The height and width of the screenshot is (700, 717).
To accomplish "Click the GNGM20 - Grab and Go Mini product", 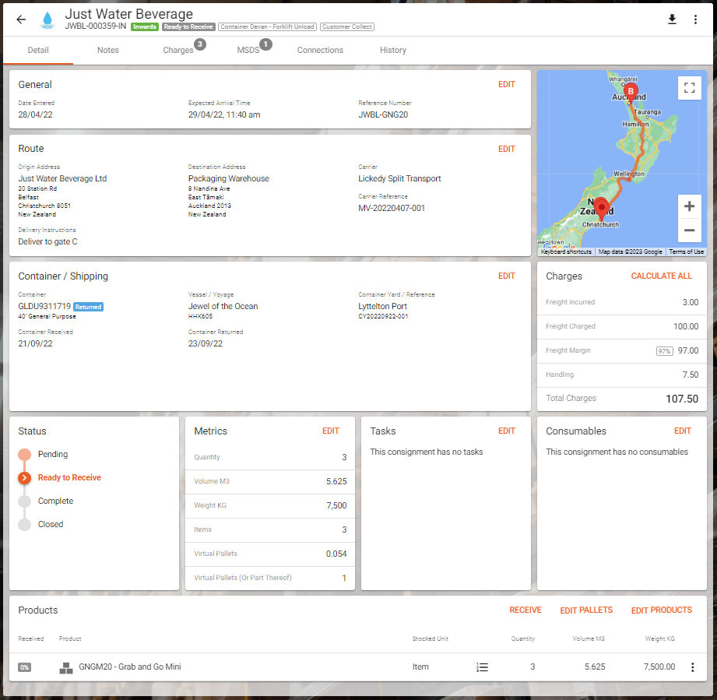I will pos(130,667).
